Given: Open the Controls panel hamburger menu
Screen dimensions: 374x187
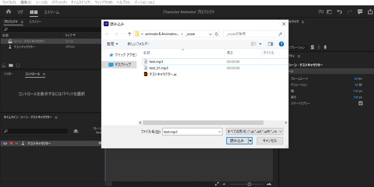Looking at the screenshot, I should click(44, 74).
